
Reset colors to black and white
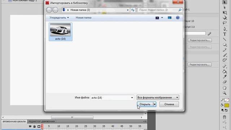tap(223, 110)
